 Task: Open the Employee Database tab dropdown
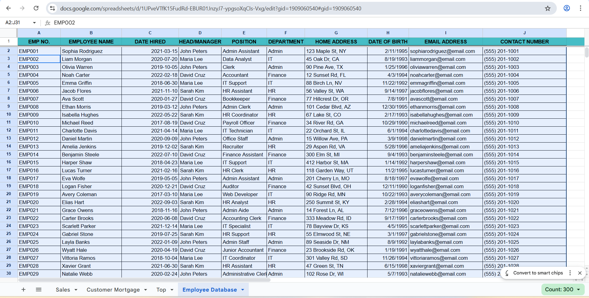tap(242, 289)
